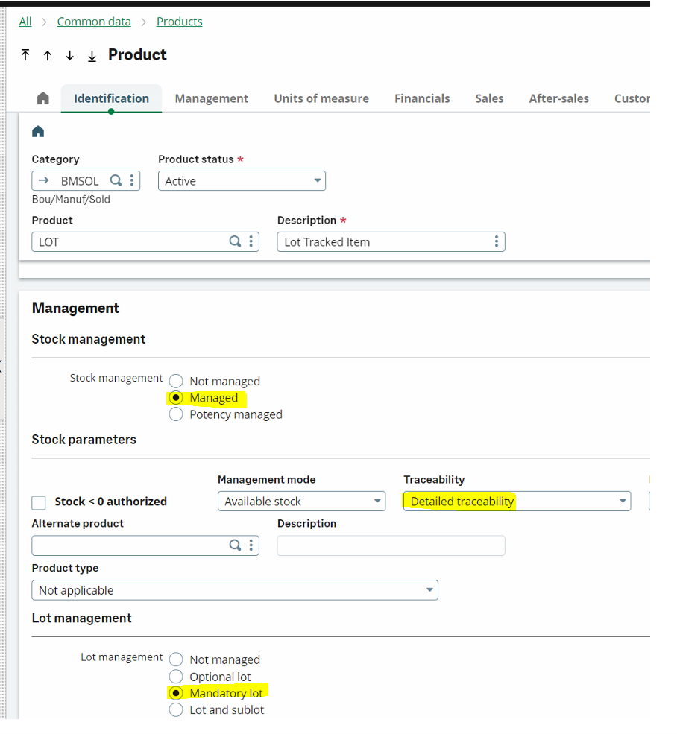This screenshot has width=677, height=734.
Task: Switch to the Financials tab
Action: pyautogui.click(x=422, y=98)
